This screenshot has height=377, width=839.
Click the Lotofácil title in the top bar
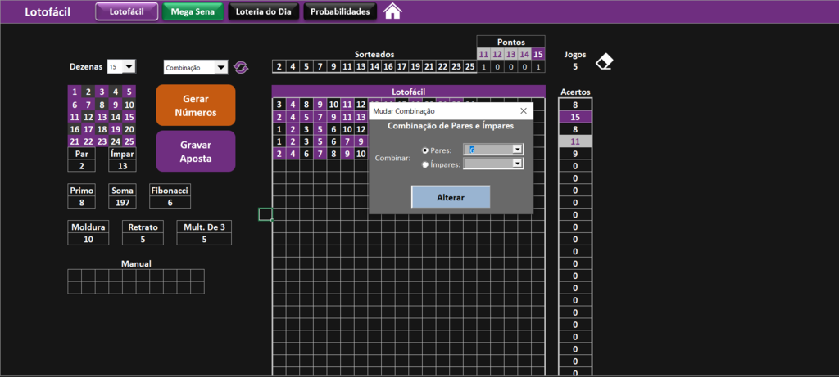(x=48, y=11)
